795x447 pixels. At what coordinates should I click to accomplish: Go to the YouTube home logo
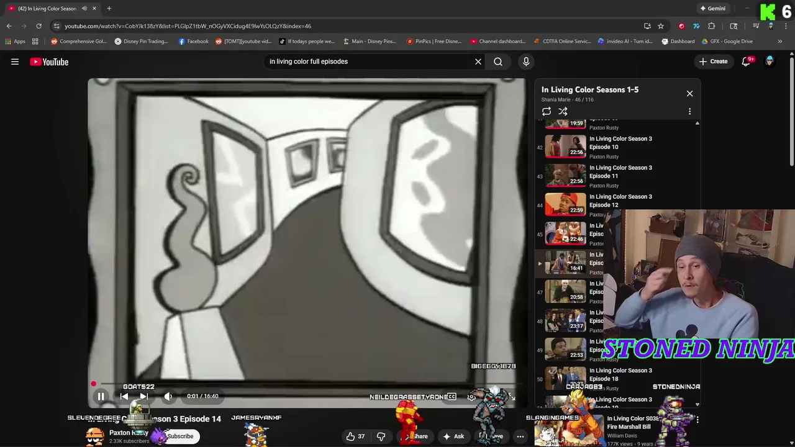[x=49, y=61]
